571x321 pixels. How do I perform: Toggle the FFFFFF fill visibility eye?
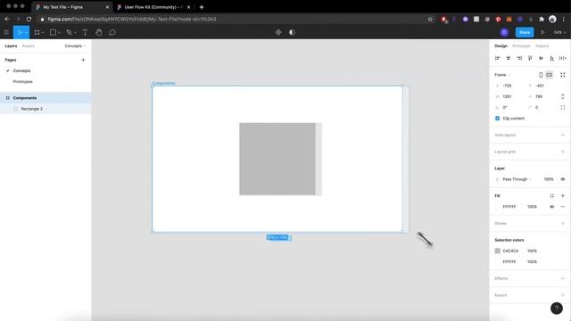click(552, 207)
